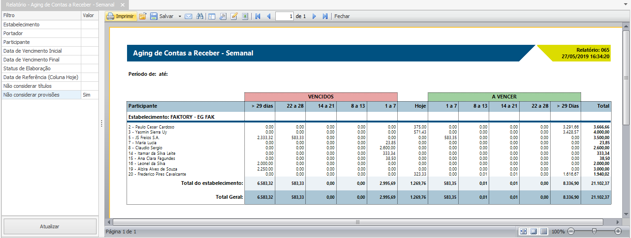
Task: Open a report file with folder icon
Action: [x=143, y=16]
